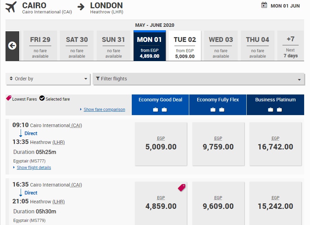Image resolution: width=310 pixels, height=225 pixels.
Task: Click the lowest fare tag on 4,859.00
Action: 182,187
